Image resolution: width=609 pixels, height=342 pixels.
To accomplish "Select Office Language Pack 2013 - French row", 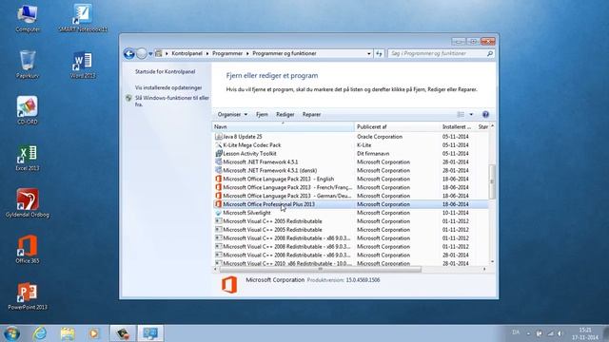I will (x=351, y=187).
